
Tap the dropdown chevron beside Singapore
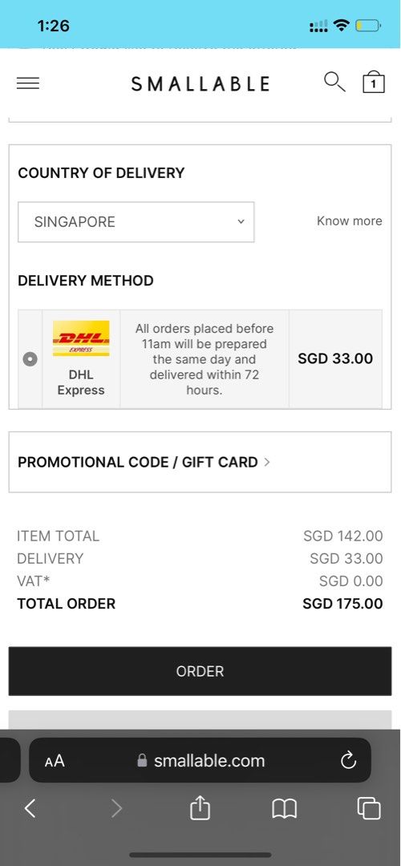point(241,221)
